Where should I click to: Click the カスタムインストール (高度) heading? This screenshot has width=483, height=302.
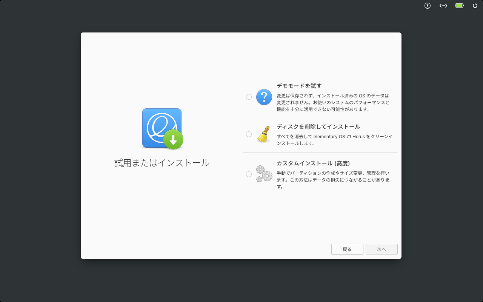click(x=313, y=163)
